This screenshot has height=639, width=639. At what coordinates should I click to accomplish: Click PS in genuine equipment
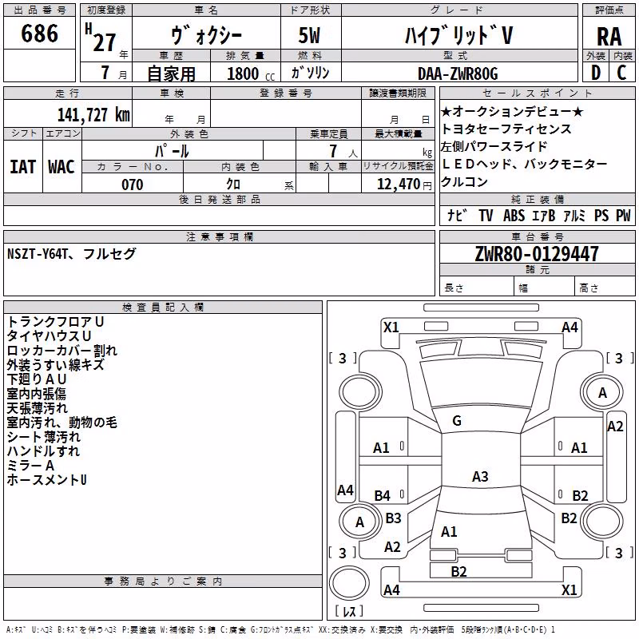click(x=601, y=215)
